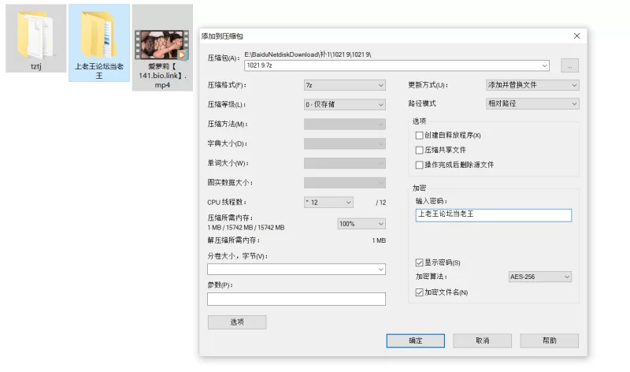Image resolution: width=630 pixels, height=372 pixels.
Task: Uncheck the 显示密码 checkbox
Action: (419, 262)
